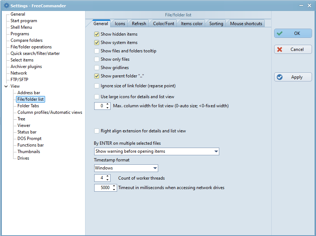
Task: Open Tree settings under View
Action: (x=21, y=119)
